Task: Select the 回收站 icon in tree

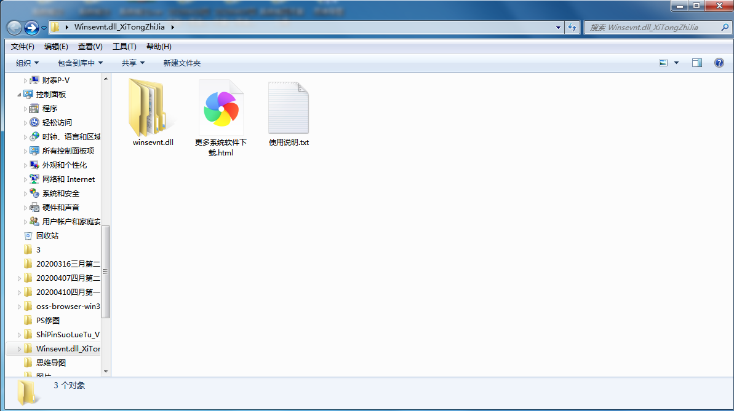Action: (28, 236)
